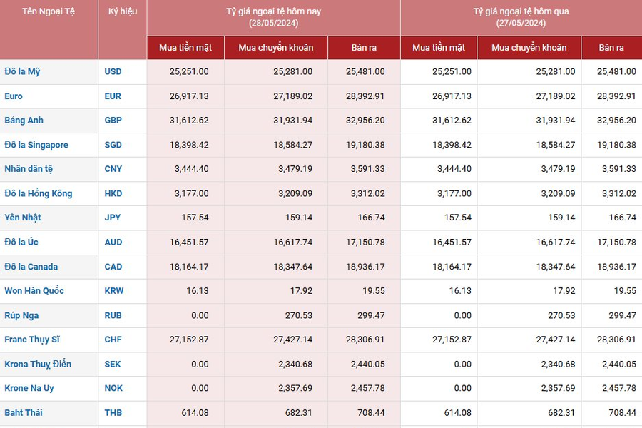Click the Đô la Mỹ currency link
642x428 pixels.
tap(21, 71)
